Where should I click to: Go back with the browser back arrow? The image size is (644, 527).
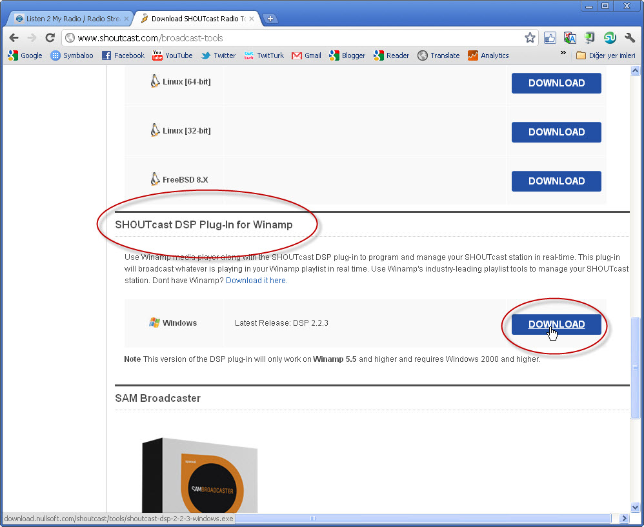click(x=14, y=38)
